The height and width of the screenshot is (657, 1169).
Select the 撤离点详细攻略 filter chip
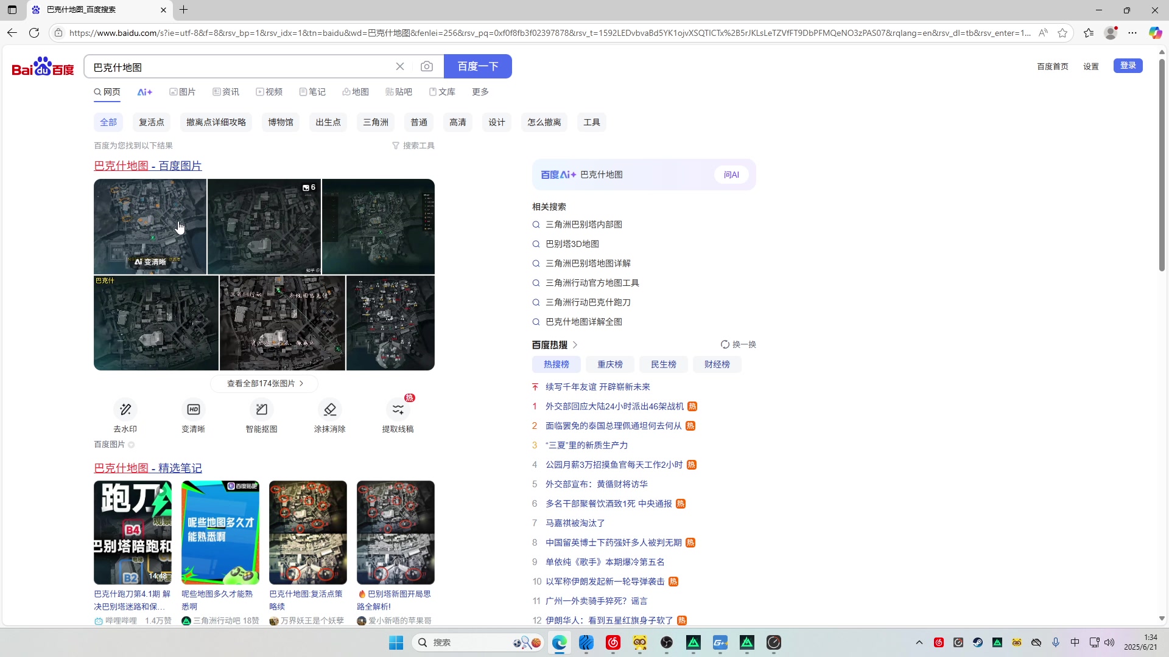pos(216,122)
